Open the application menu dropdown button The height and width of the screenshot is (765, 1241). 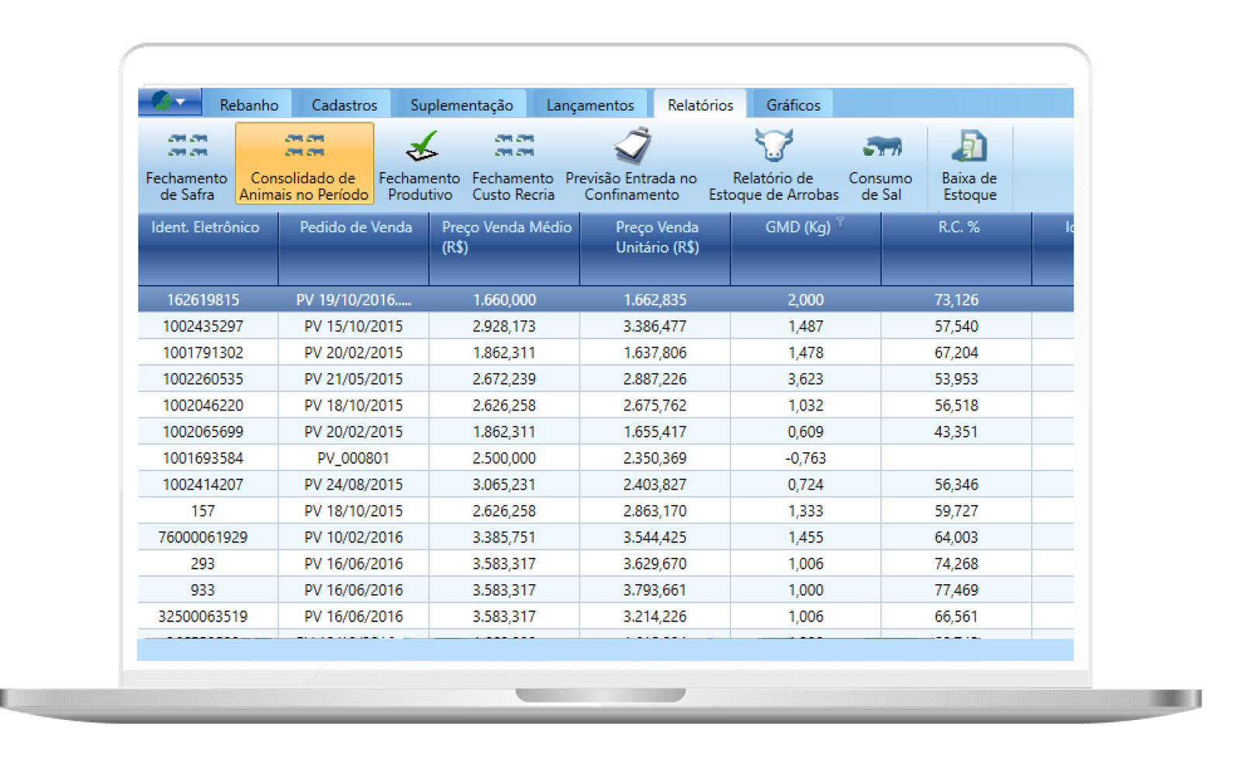170,102
